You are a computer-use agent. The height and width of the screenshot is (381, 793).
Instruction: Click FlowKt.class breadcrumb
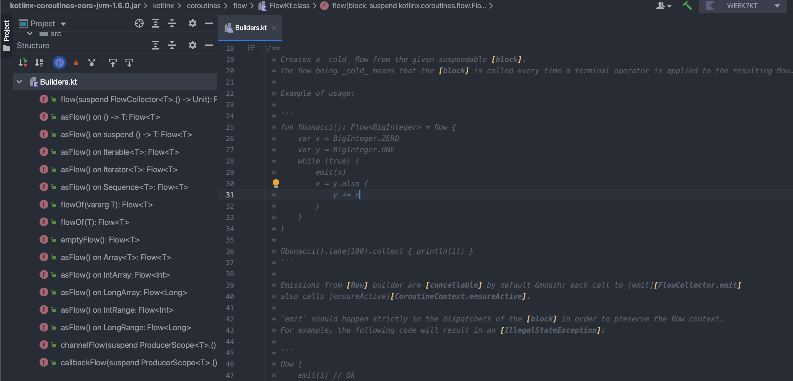tap(289, 6)
